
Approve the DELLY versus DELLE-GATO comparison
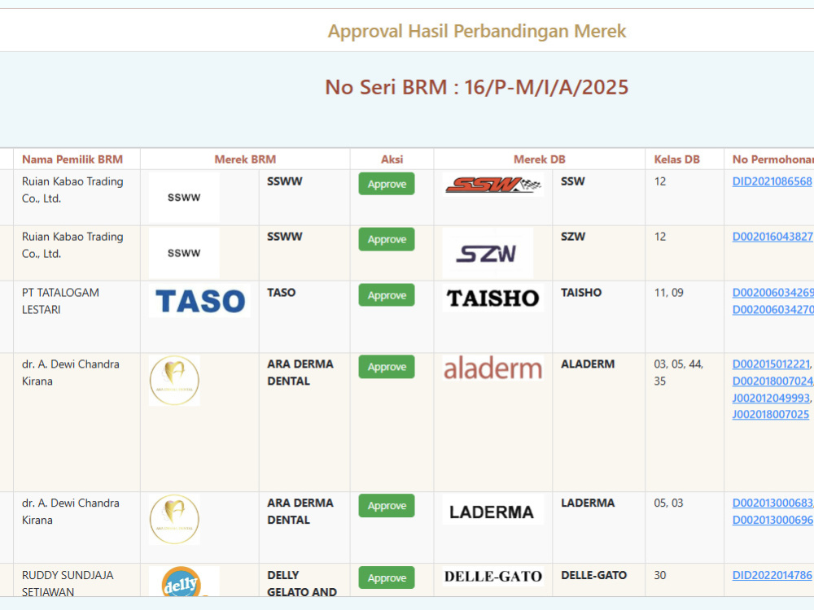386,577
